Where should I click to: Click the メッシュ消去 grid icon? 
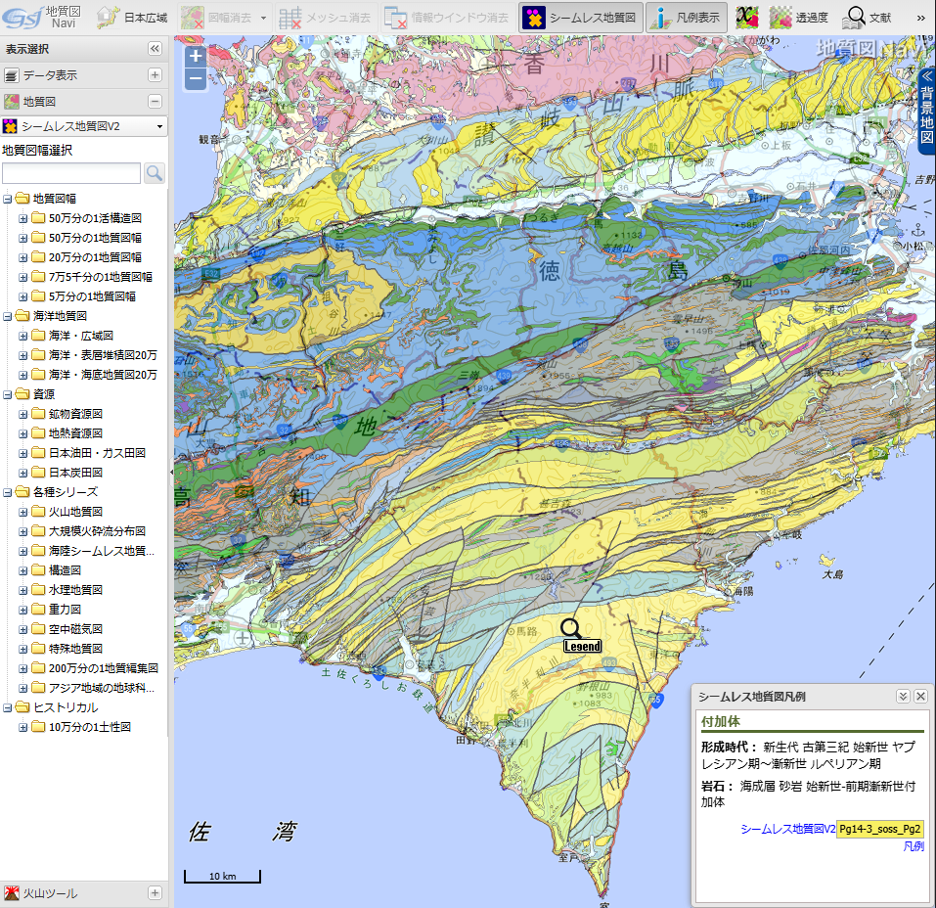(x=290, y=18)
